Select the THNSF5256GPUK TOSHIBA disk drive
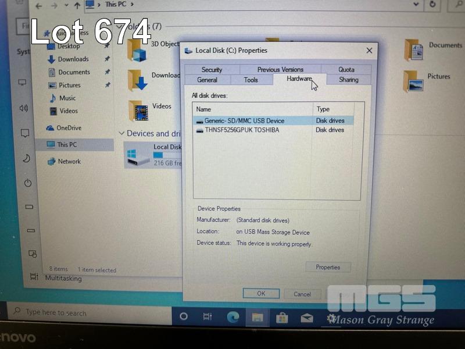Viewport: 465px width, 349px height. tap(241, 130)
